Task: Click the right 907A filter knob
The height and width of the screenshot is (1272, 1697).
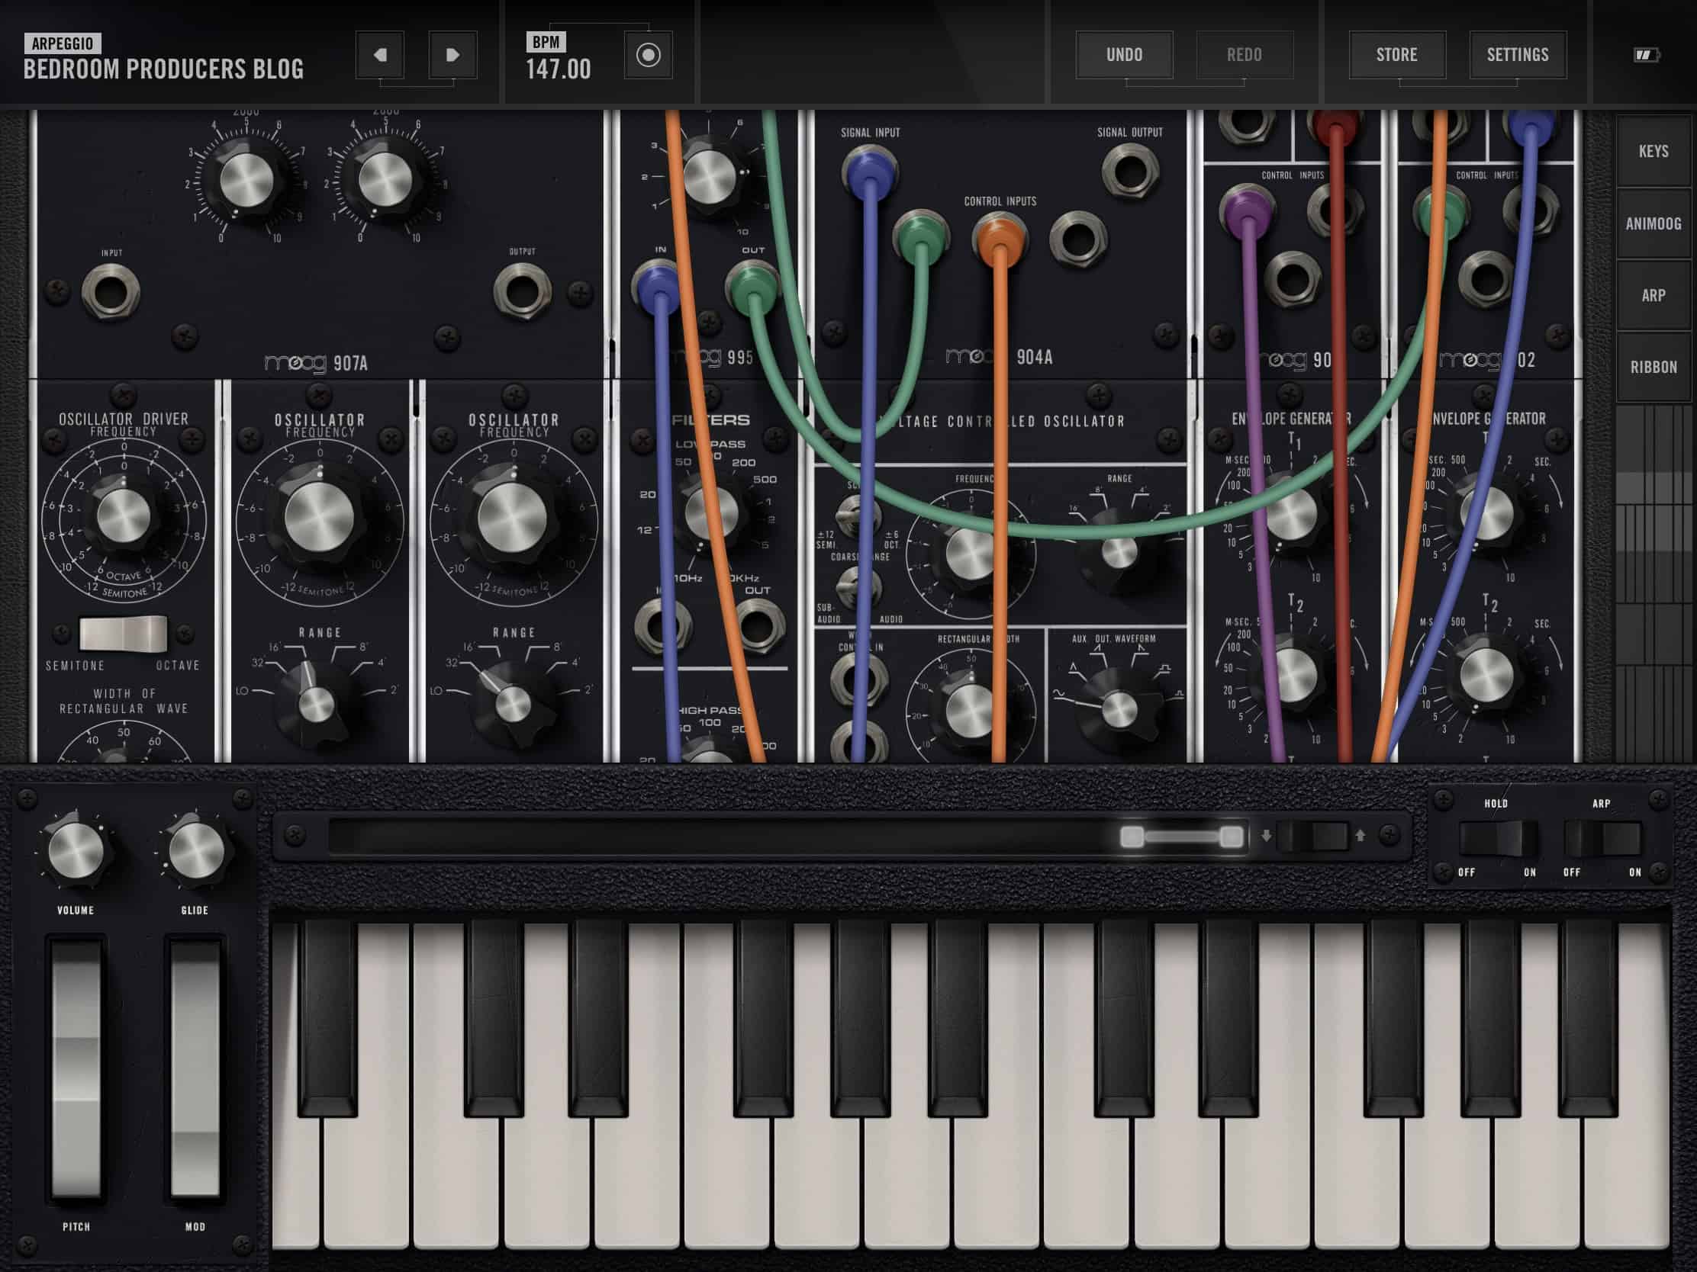Action: [x=385, y=180]
